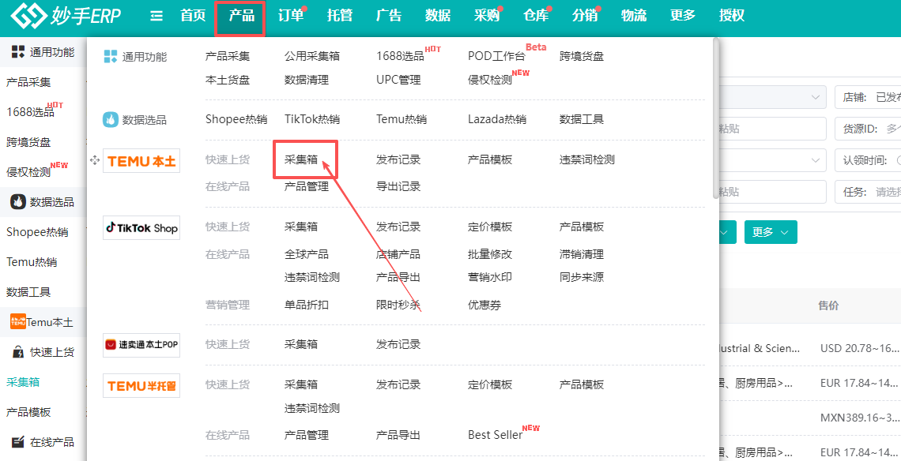Click the 在线产品 icon in left sidebar
901x461 pixels.
18,441
